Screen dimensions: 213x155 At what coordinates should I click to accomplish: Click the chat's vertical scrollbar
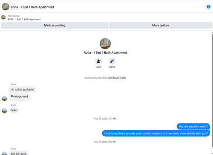[x=212, y=90]
